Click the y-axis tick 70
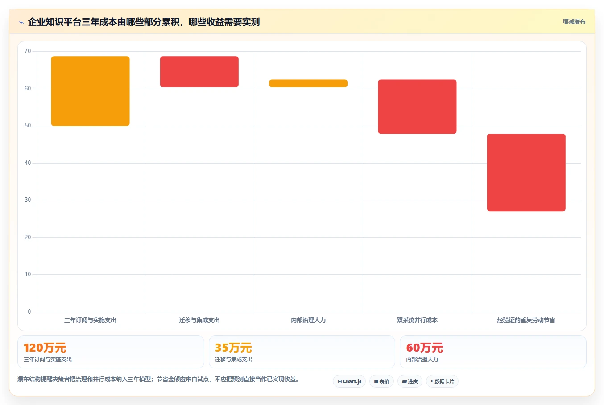Viewport: 604px width, 405px height. click(28, 51)
